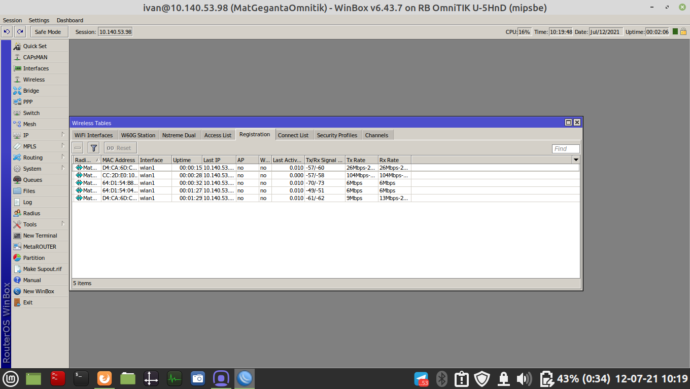Open the column selector dropdown arrow

pos(576,160)
